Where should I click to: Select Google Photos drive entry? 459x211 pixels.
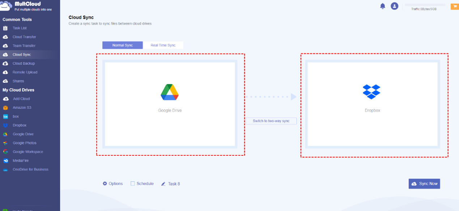point(25,143)
